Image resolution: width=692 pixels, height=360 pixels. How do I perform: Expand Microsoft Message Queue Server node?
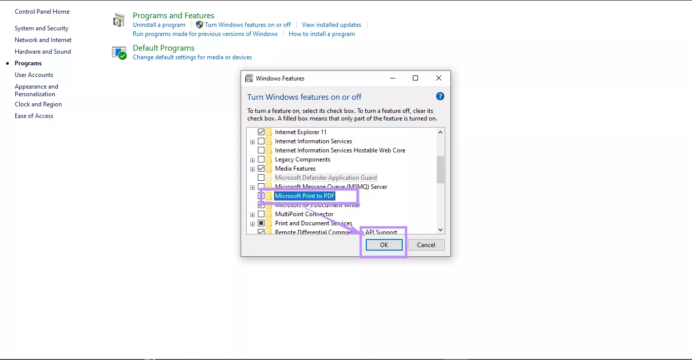[x=252, y=187]
